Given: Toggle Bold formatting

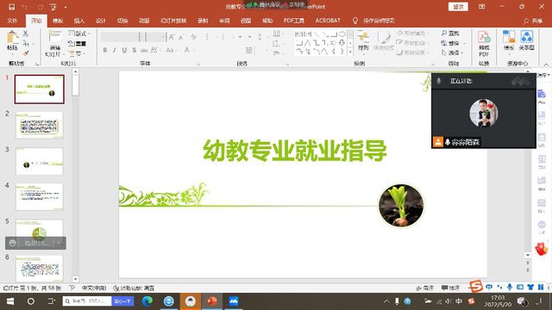Looking at the screenshot, I should pyautogui.click(x=105, y=50).
